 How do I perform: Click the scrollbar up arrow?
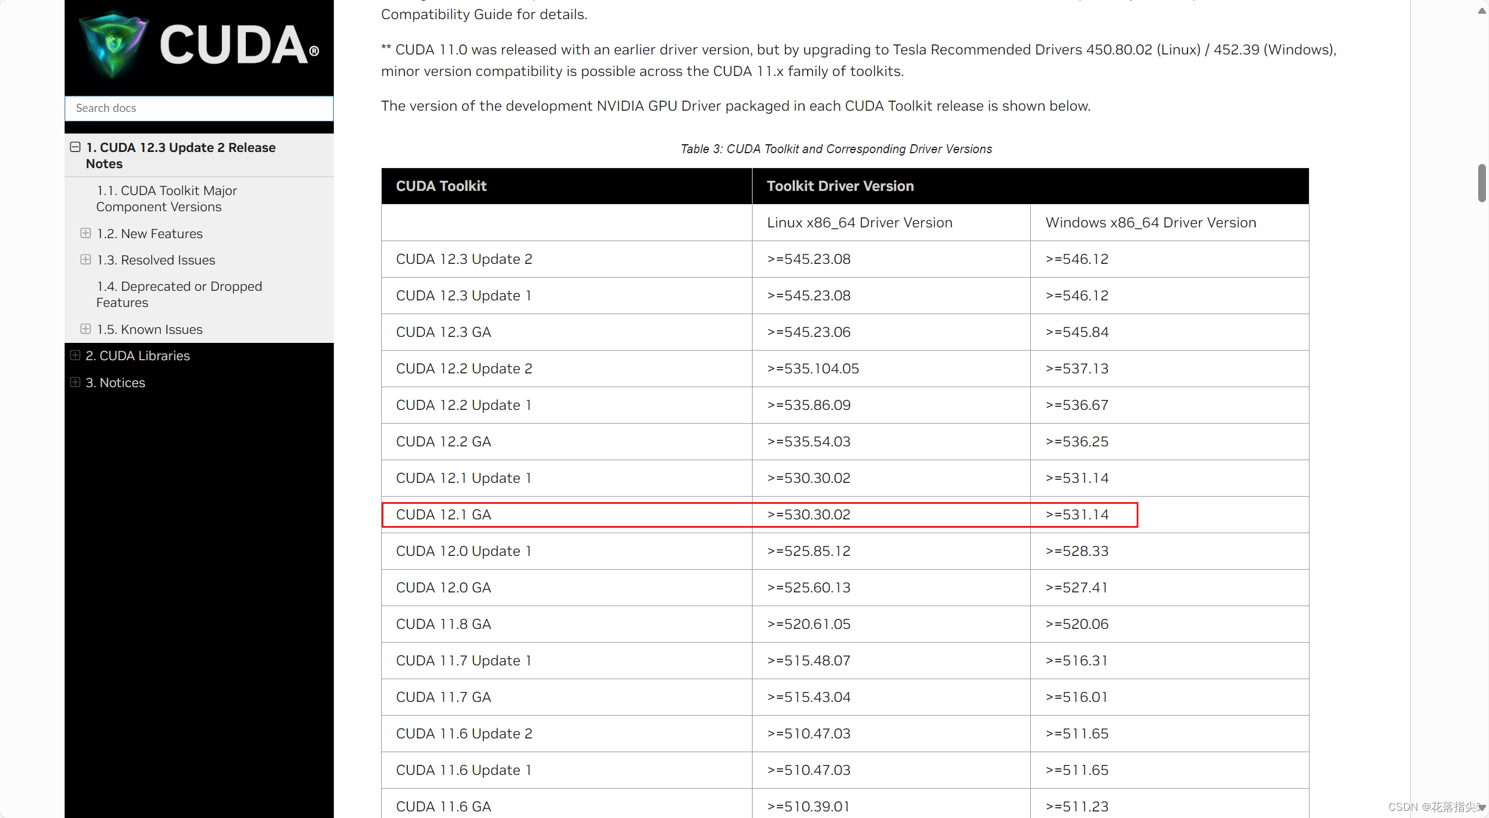coord(1482,10)
